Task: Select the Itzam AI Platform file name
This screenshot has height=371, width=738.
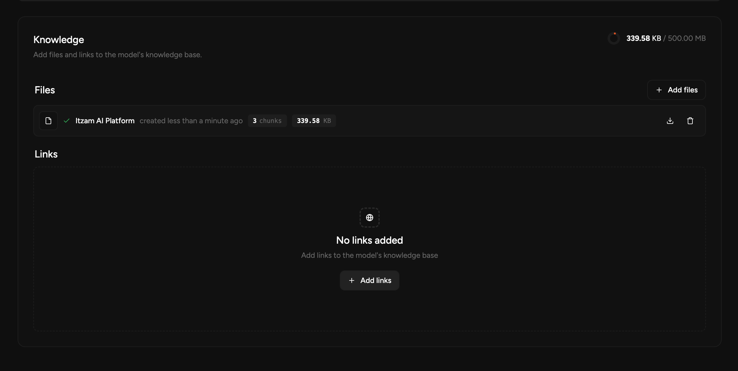Action: point(105,121)
